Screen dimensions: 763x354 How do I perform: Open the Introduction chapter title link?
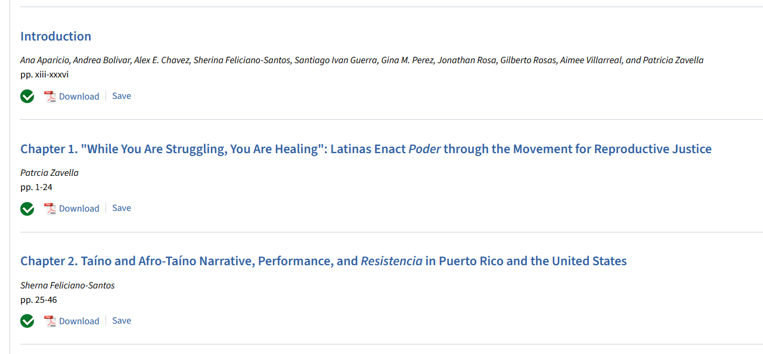click(x=55, y=36)
